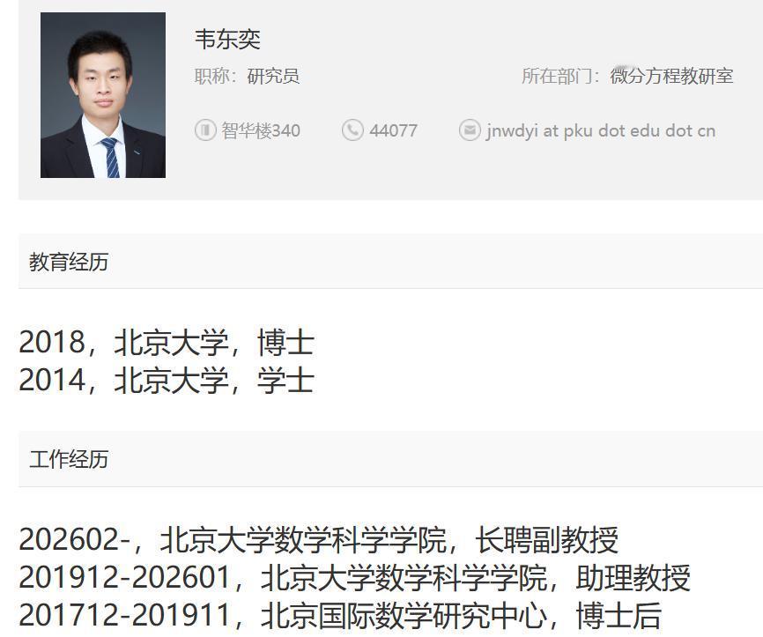
Task: Click the phone icon next to 44077
Action: pos(352,130)
